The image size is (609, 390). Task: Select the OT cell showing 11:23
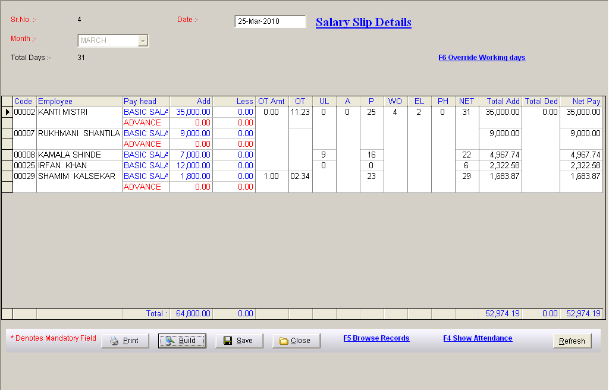coord(300,112)
